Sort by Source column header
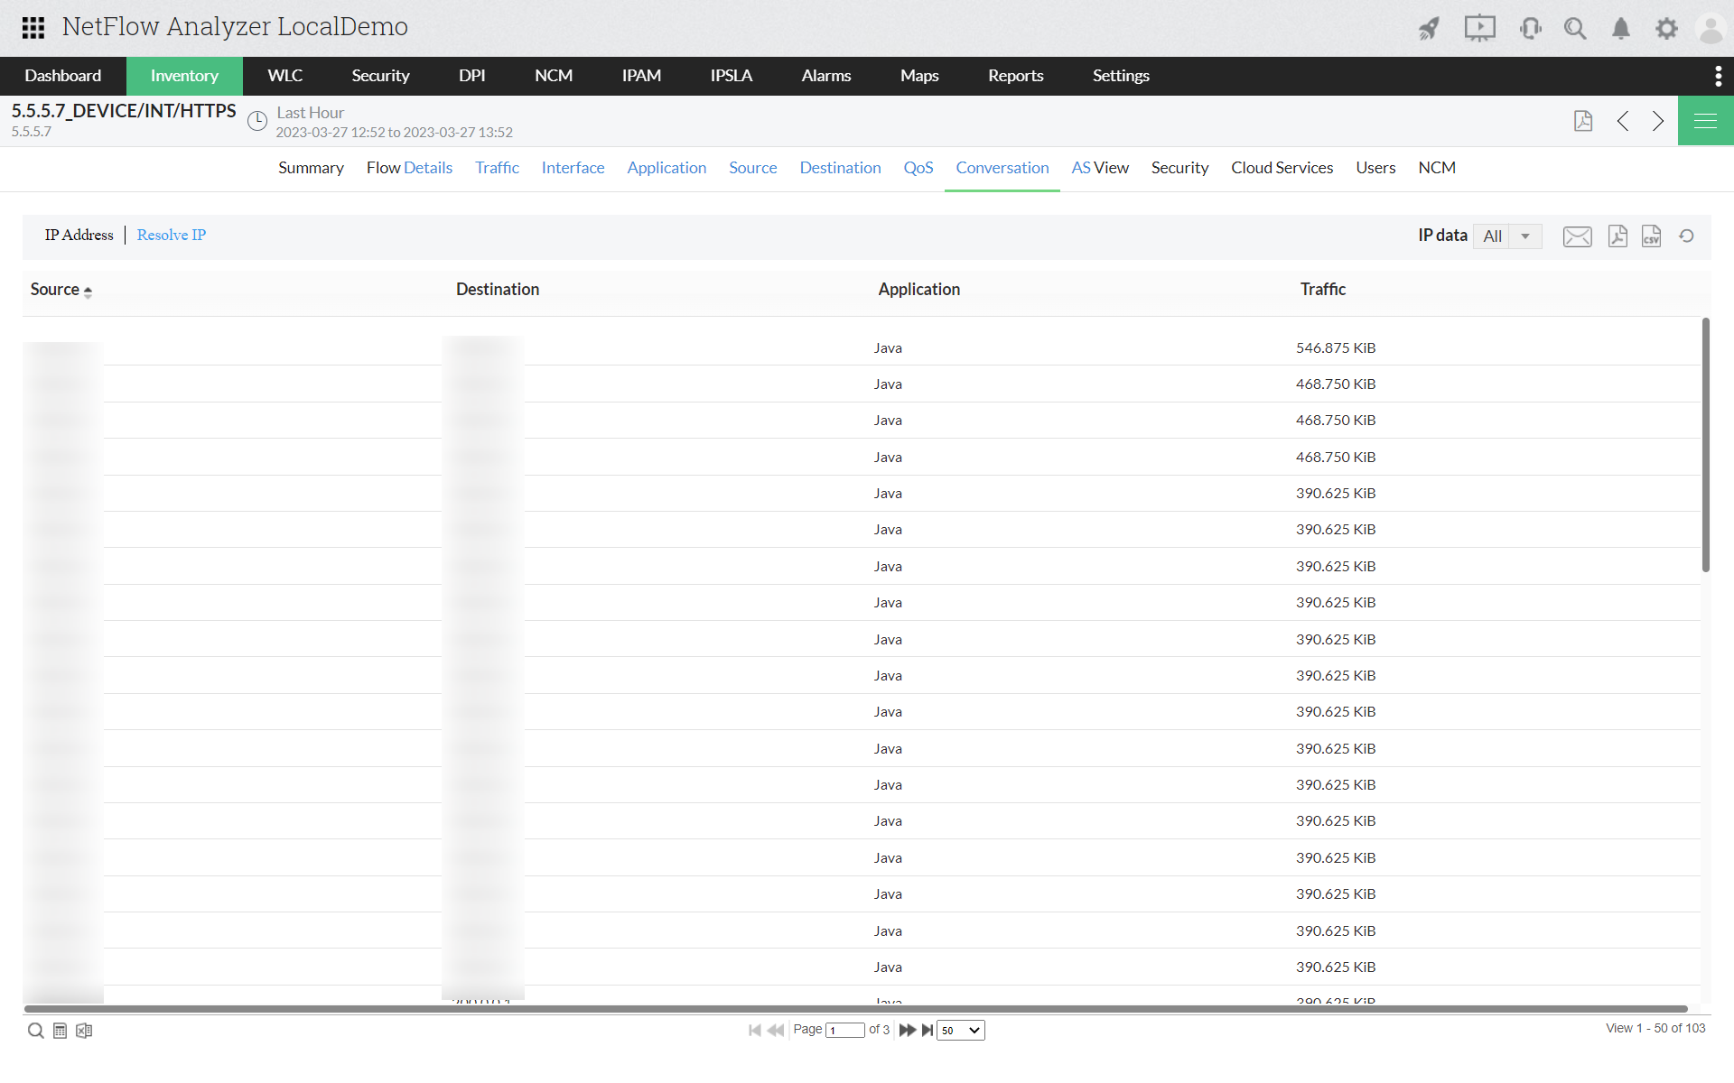The width and height of the screenshot is (1734, 1083). [x=55, y=290]
